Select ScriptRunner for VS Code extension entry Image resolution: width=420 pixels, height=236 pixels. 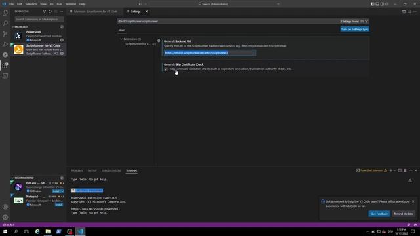tap(39, 50)
